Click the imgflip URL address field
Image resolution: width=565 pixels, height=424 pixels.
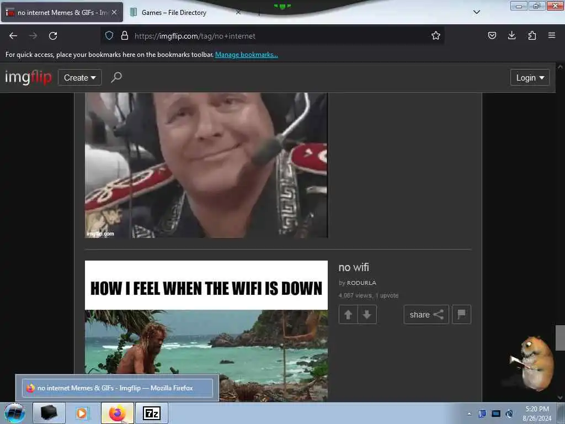pos(274,36)
